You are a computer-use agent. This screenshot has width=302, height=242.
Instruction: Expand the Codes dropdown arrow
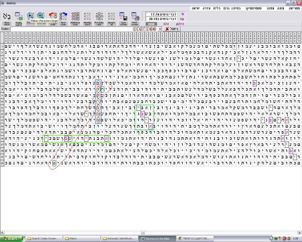click(160, 29)
